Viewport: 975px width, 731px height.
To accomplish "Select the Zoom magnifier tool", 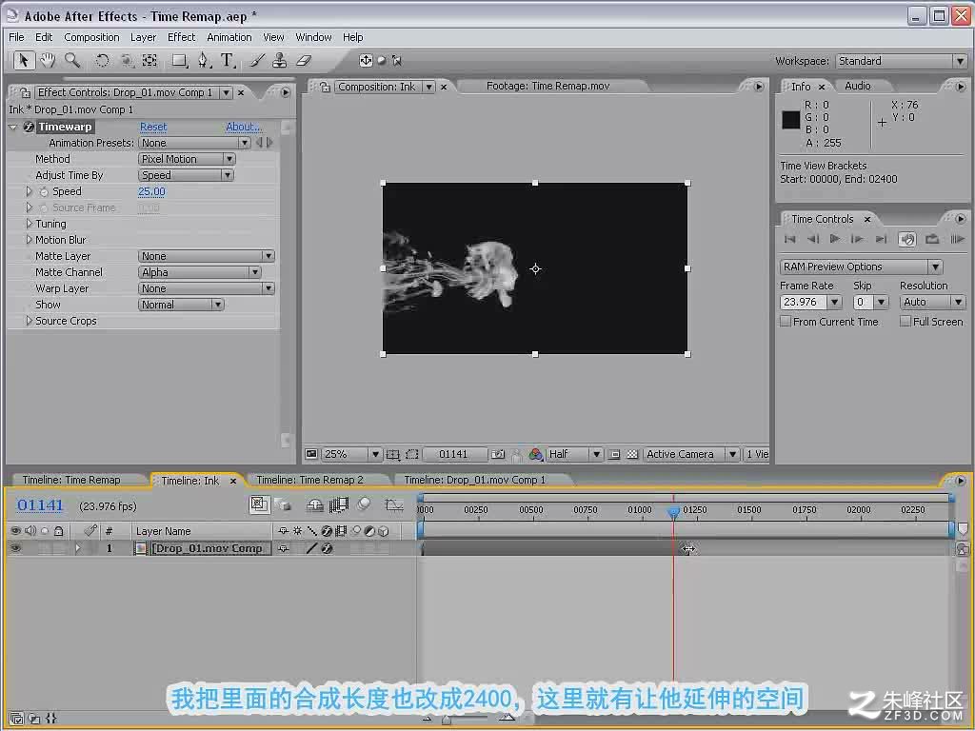I will (x=72, y=60).
